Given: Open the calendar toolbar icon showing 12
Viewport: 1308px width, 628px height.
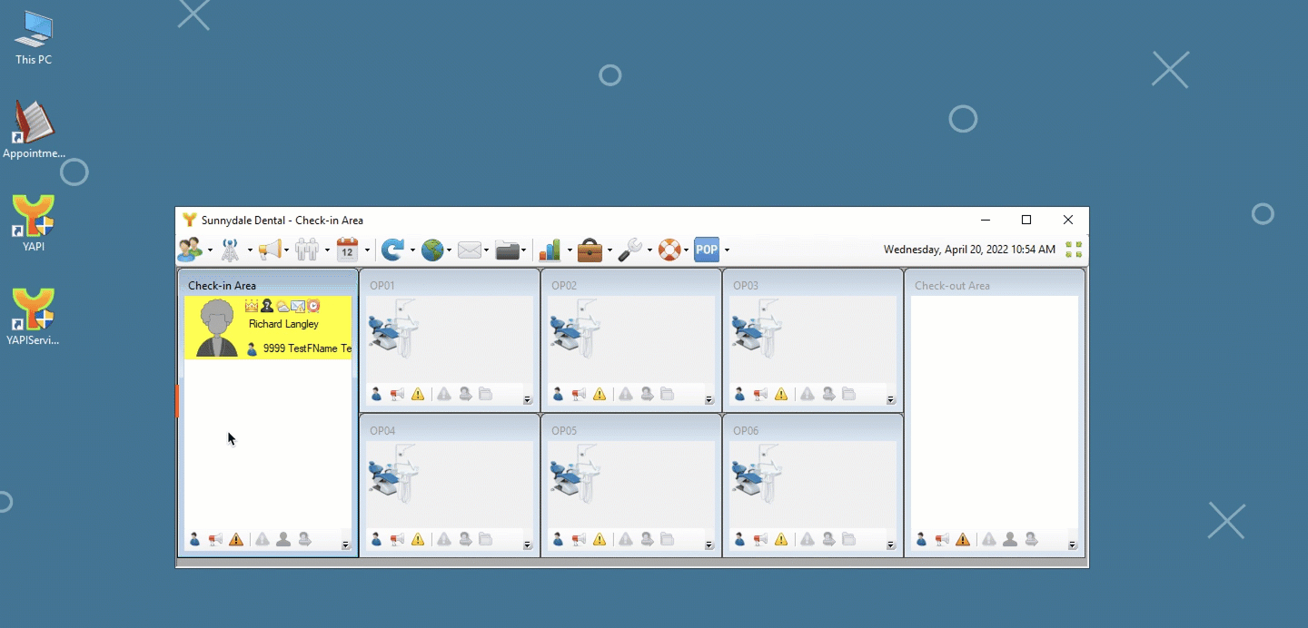Looking at the screenshot, I should pos(347,250).
